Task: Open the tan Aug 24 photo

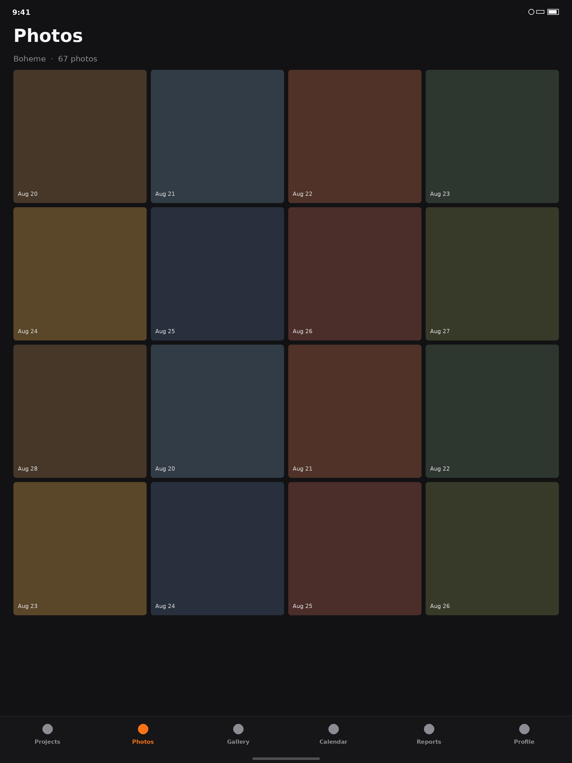Action: (x=80, y=273)
